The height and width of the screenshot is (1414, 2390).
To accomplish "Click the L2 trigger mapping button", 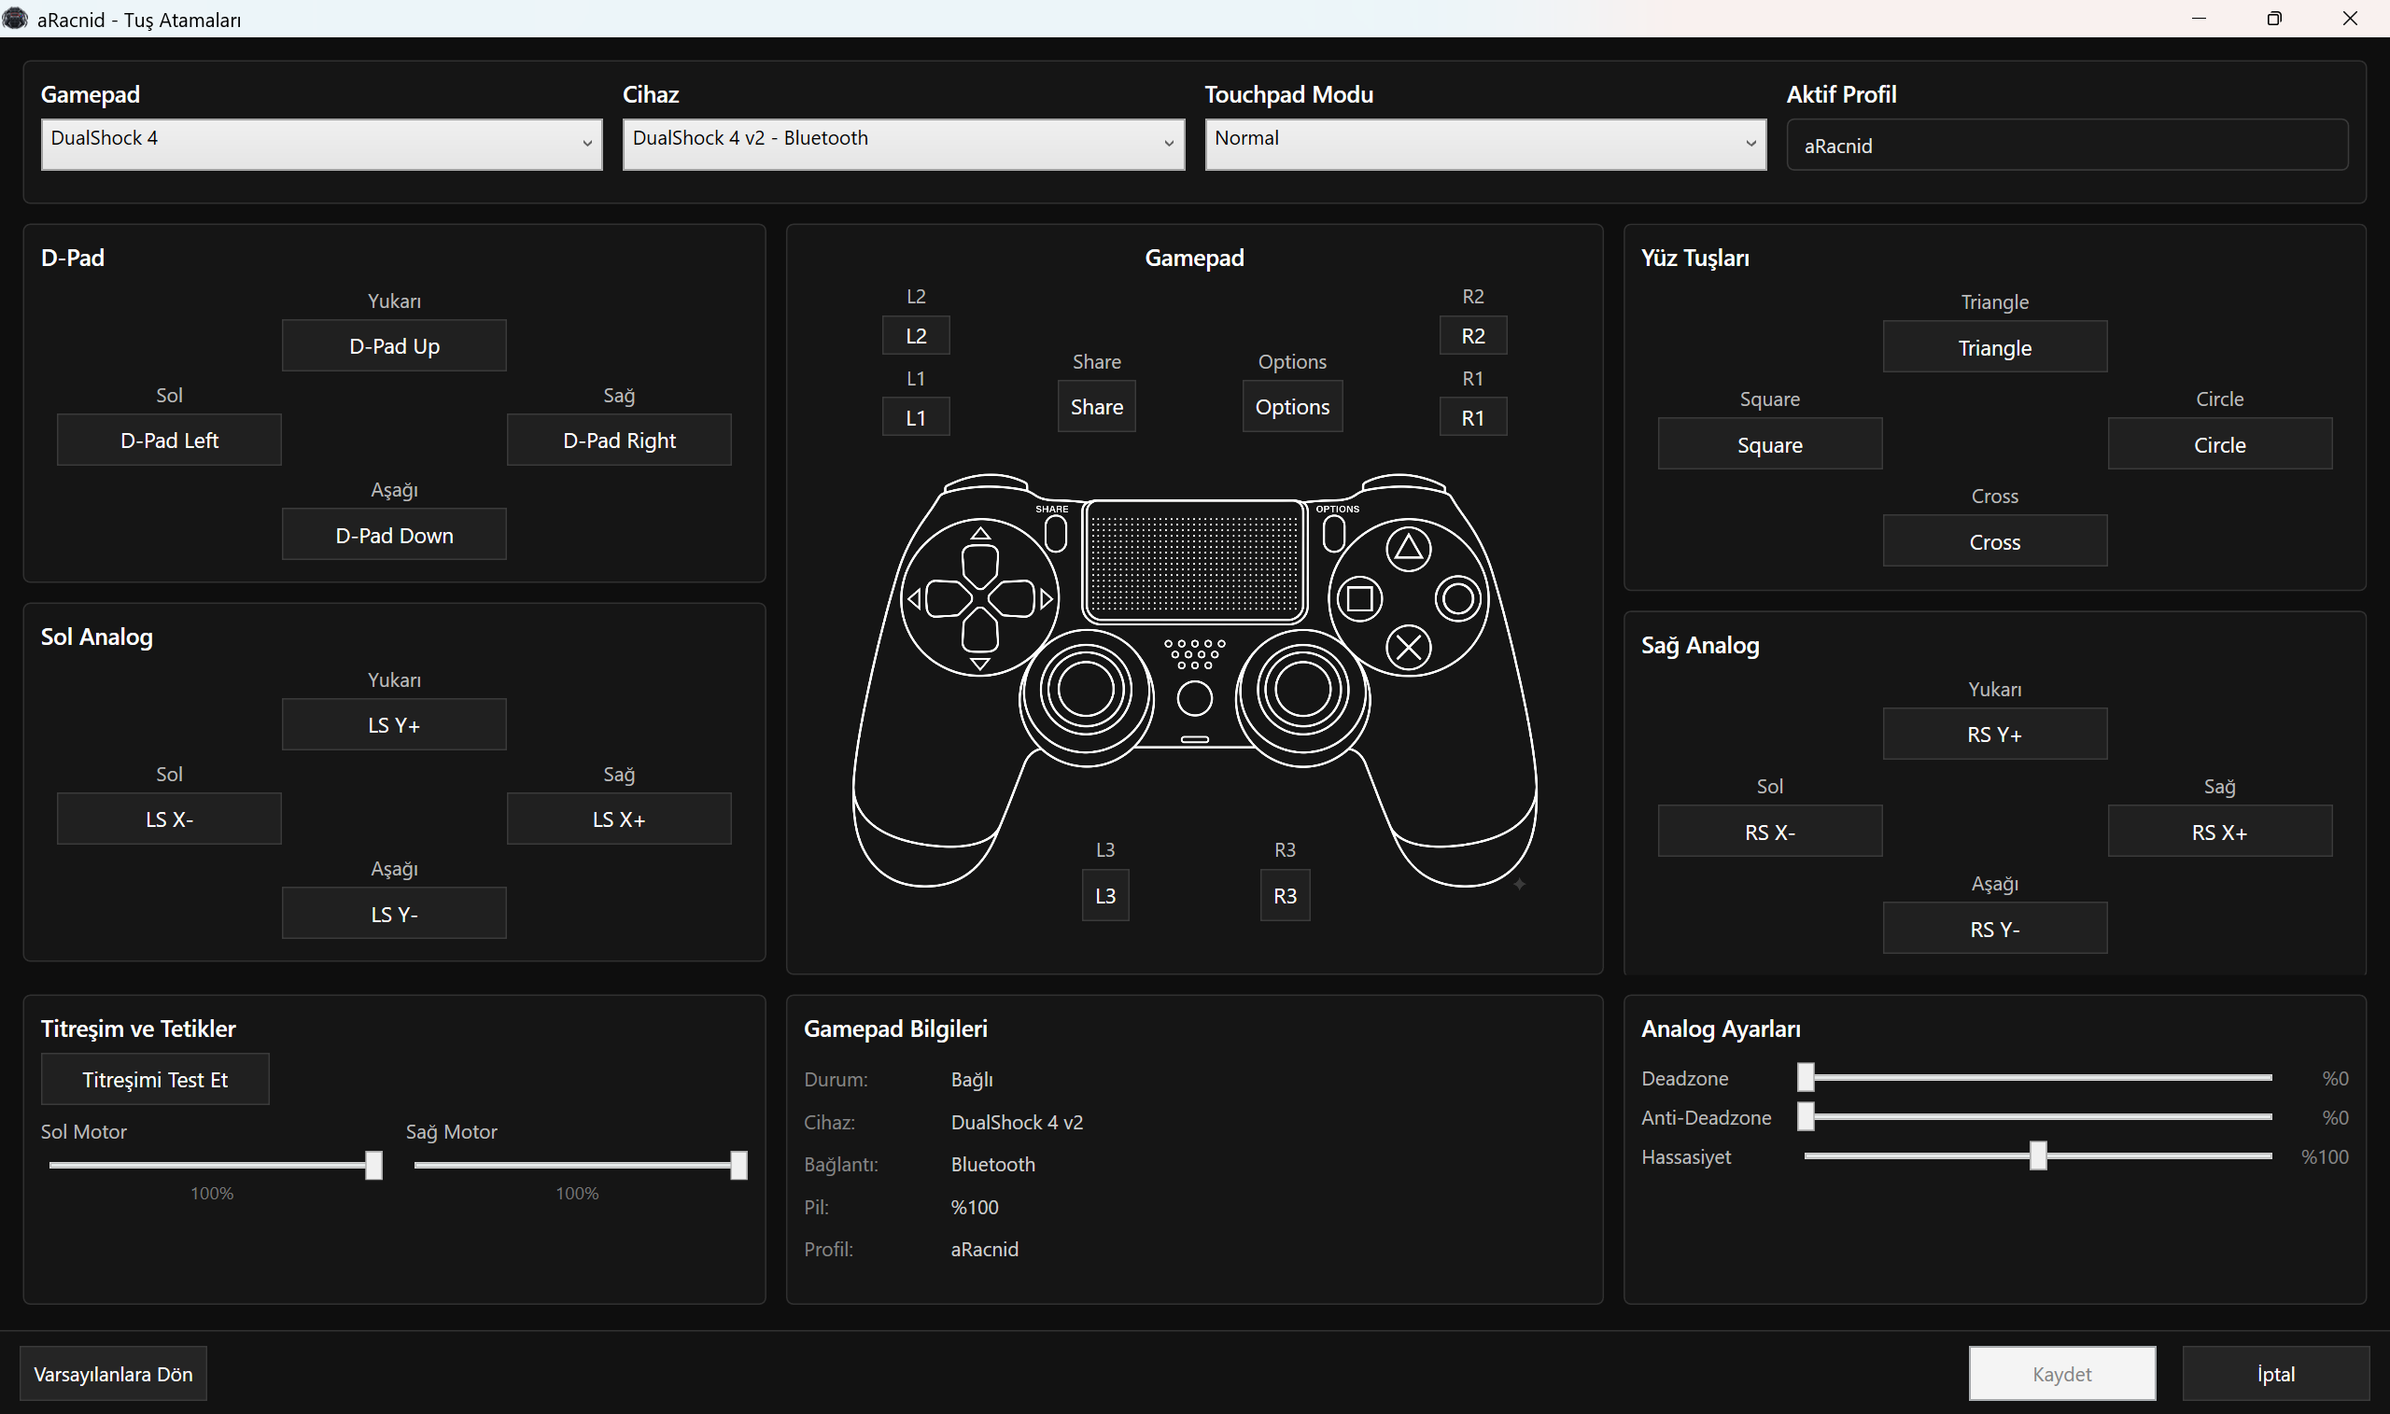I will pyautogui.click(x=916, y=335).
